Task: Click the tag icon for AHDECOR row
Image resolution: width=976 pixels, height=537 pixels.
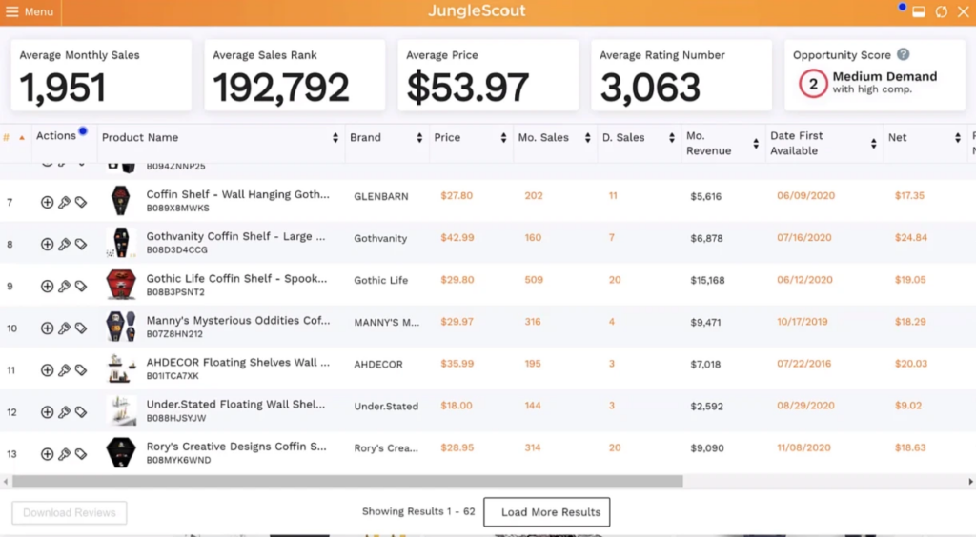Action: [x=81, y=370]
